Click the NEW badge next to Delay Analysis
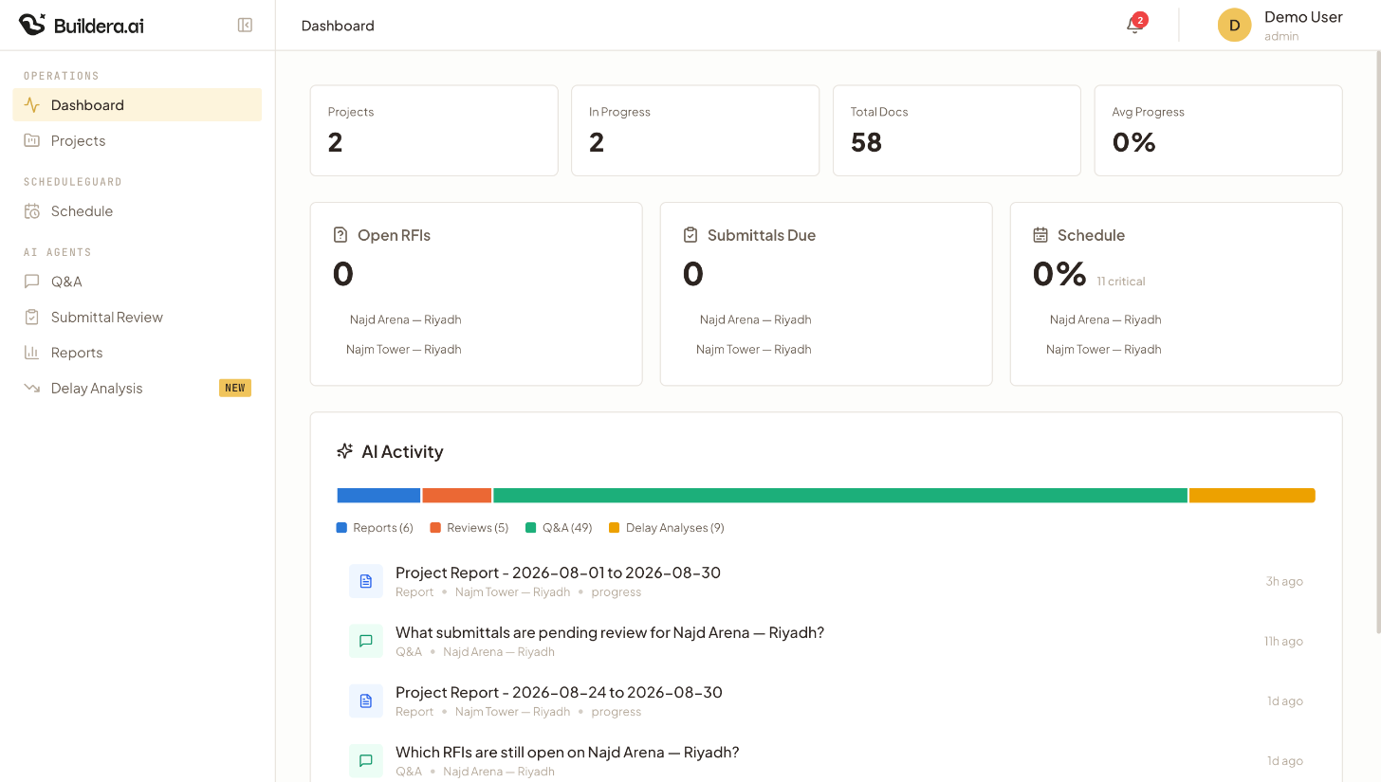 coord(235,388)
